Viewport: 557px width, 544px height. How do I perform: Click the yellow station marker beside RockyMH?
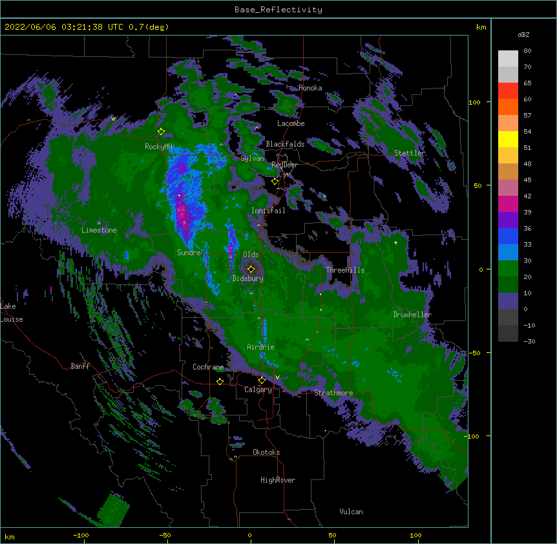(162, 132)
